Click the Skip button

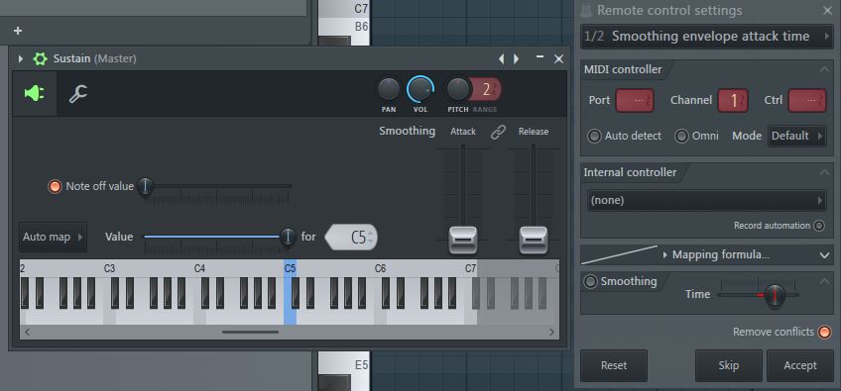728,366
